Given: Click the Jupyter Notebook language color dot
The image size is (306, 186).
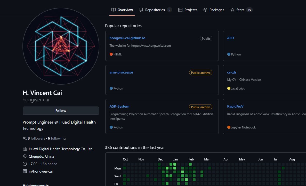Looking at the screenshot, I should 229,127.
